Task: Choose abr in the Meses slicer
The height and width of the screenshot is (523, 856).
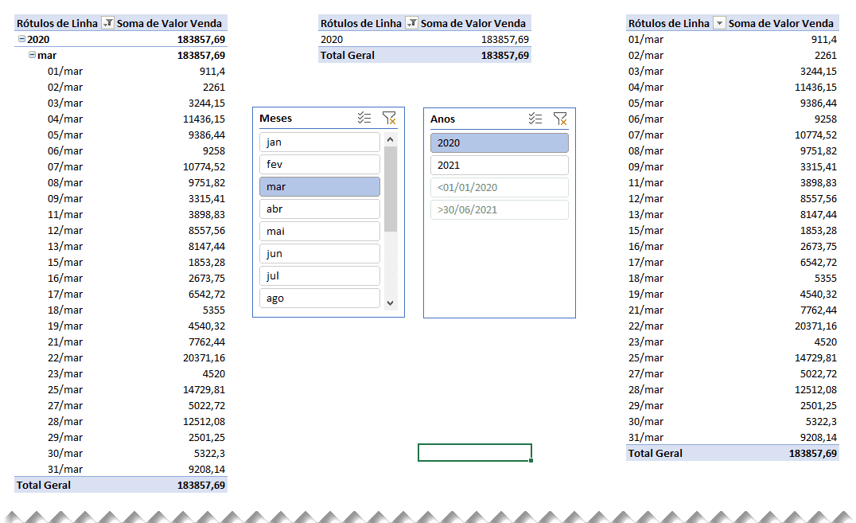Action: 319,209
